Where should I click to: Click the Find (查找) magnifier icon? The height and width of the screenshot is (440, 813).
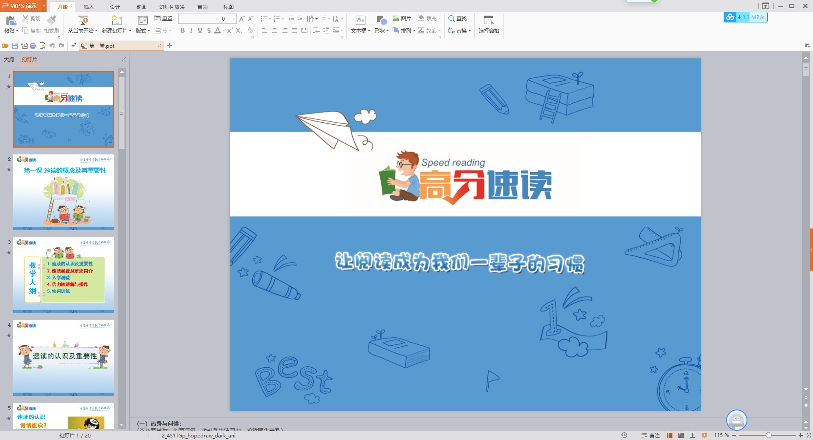[x=451, y=19]
